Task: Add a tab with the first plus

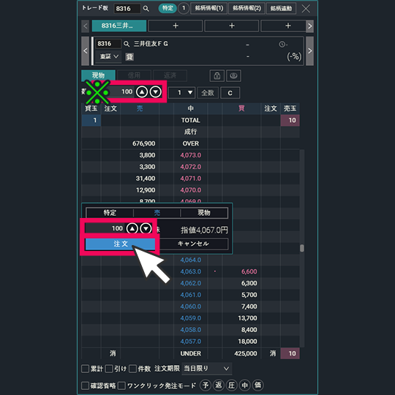Action: (176, 26)
